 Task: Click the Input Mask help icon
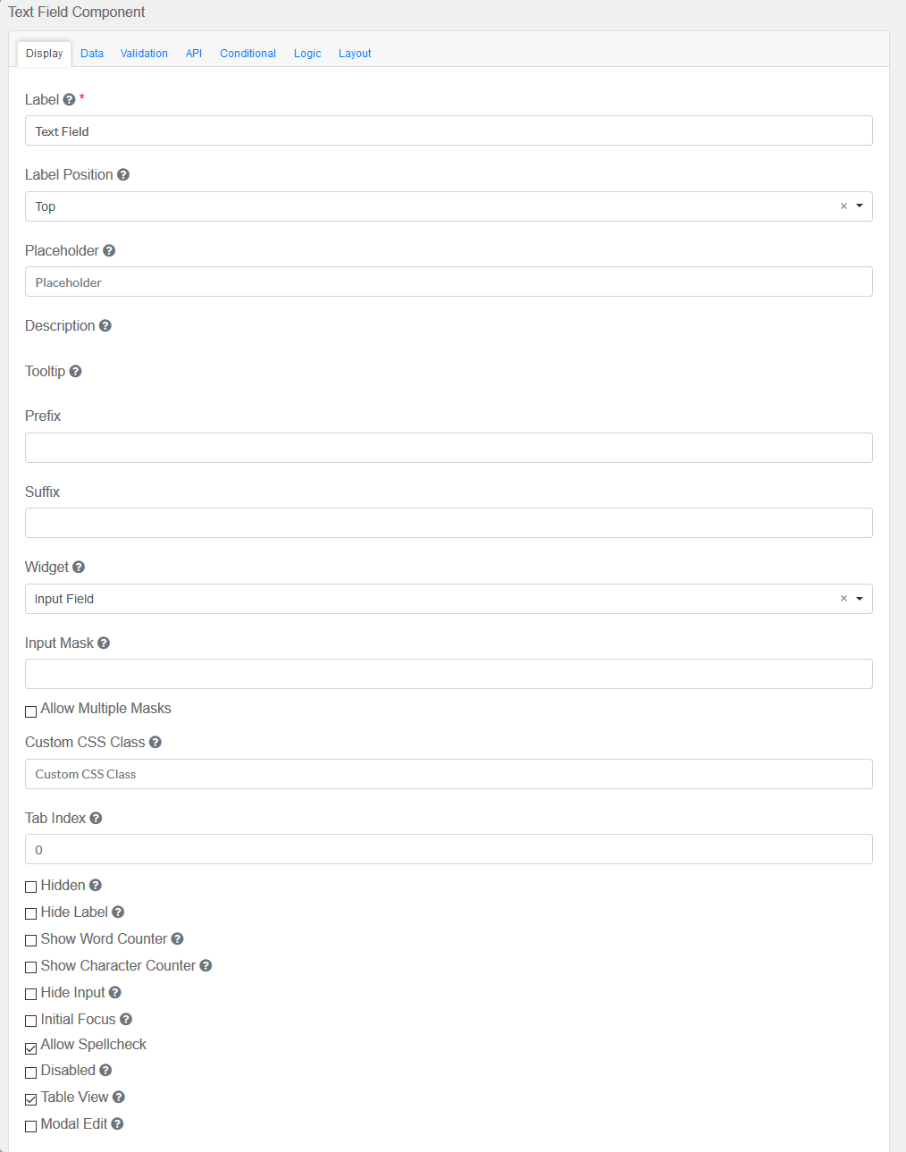[x=104, y=643]
